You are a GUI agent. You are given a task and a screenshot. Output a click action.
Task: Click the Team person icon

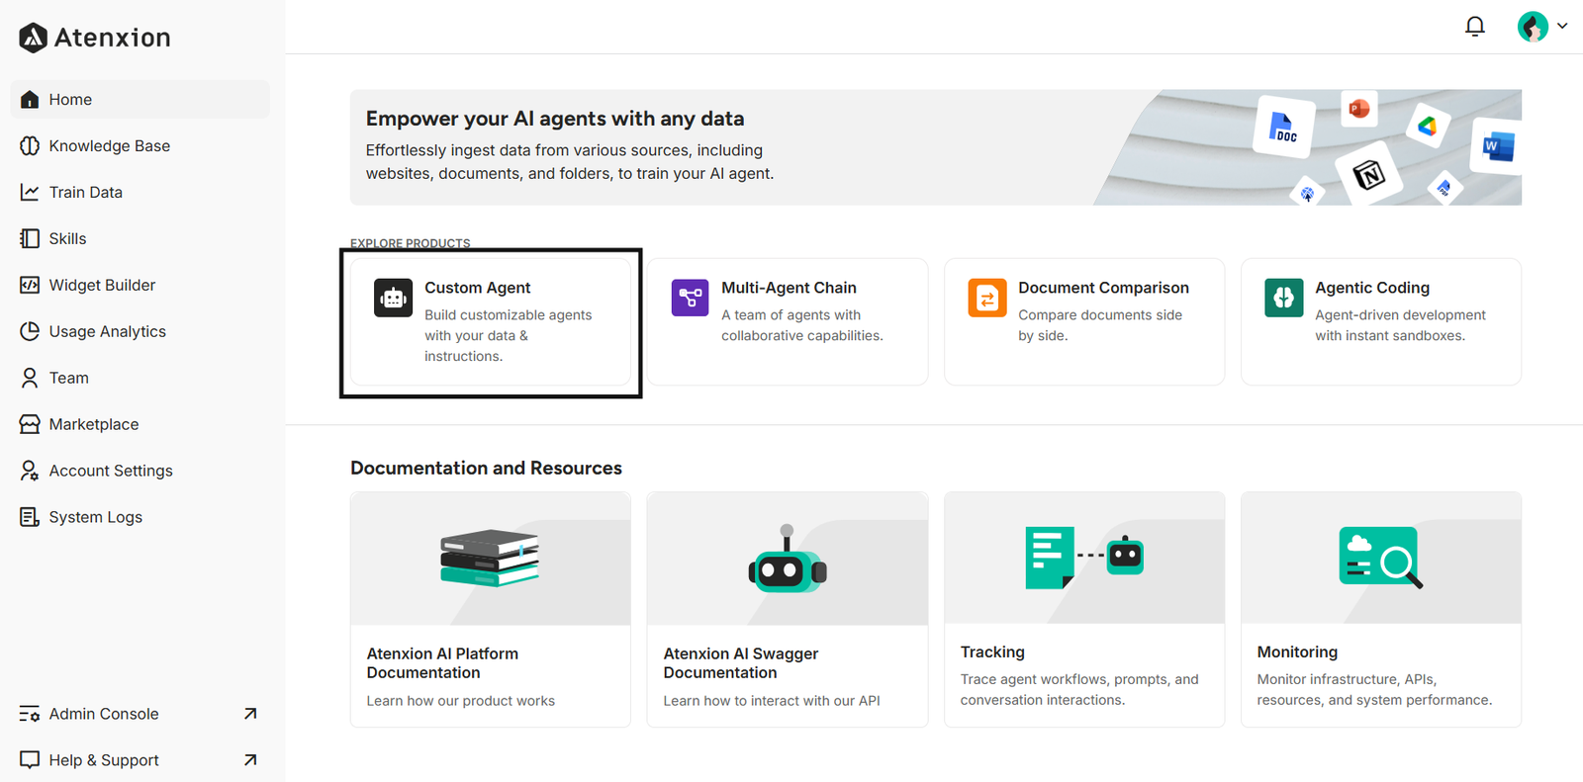(x=30, y=378)
